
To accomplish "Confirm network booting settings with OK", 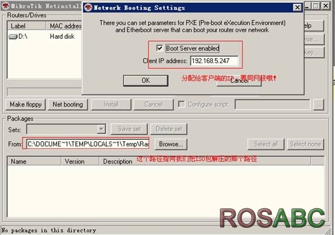I will 145,81.
